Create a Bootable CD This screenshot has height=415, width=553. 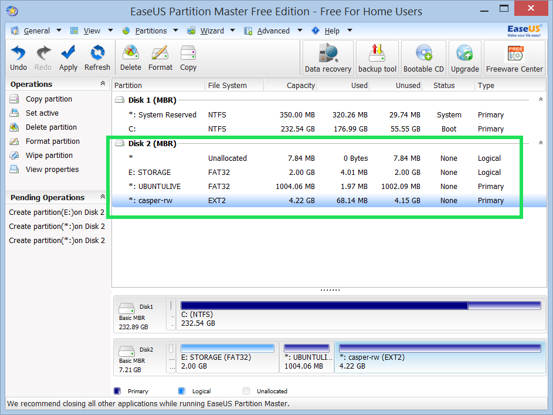tap(423, 58)
